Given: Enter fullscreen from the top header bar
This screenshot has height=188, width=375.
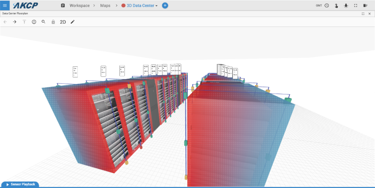Looking at the screenshot, I should click(356, 5).
